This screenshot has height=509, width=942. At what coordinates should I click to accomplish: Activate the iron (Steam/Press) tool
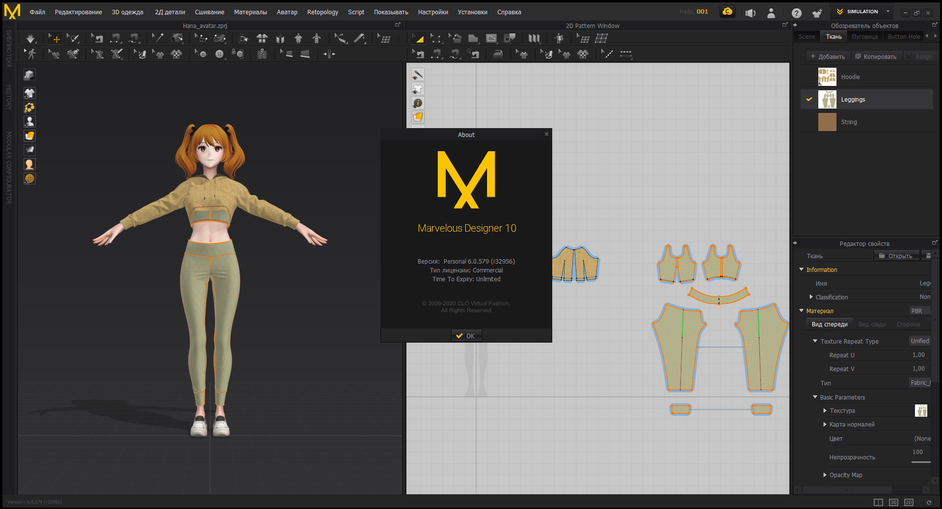(x=498, y=54)
